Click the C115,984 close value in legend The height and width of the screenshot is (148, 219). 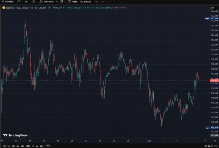coord(86,8)
